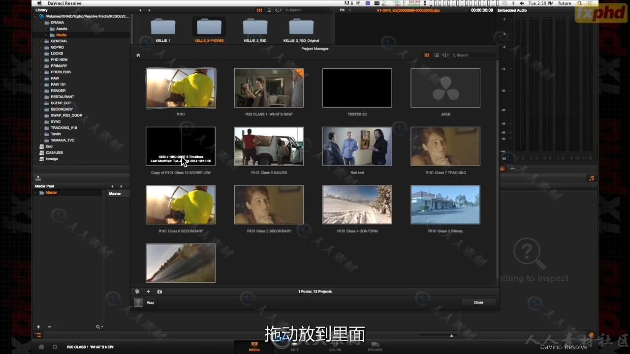Collapse the DRAMA folder in Library
This screenshot has width=630, height=354.
pos(41,23)
